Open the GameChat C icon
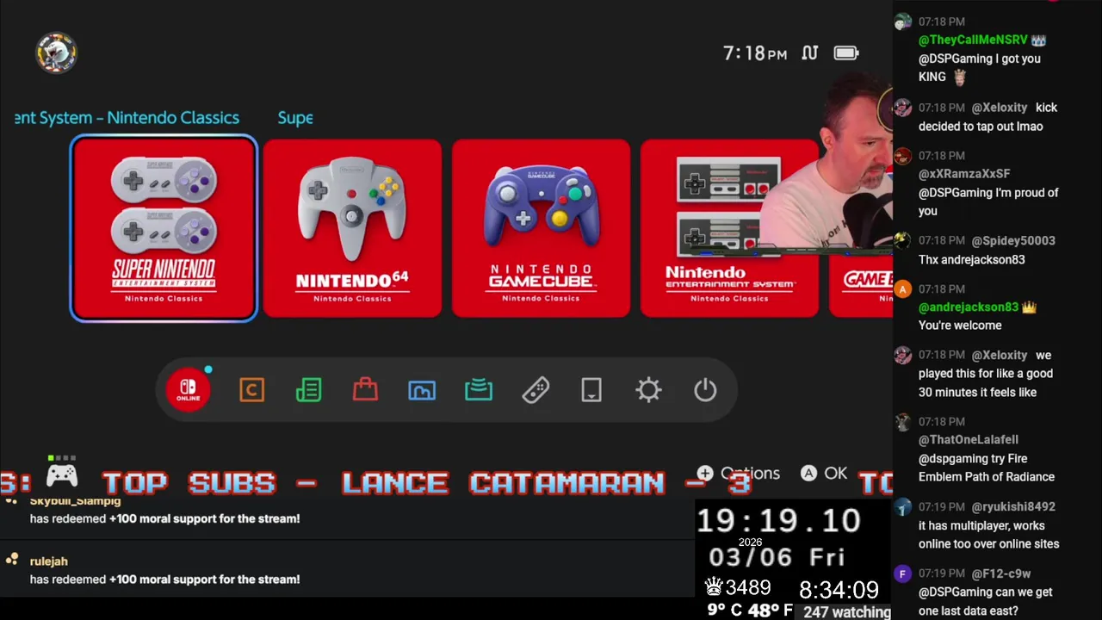1102x620 pixels. coord(251,391)
